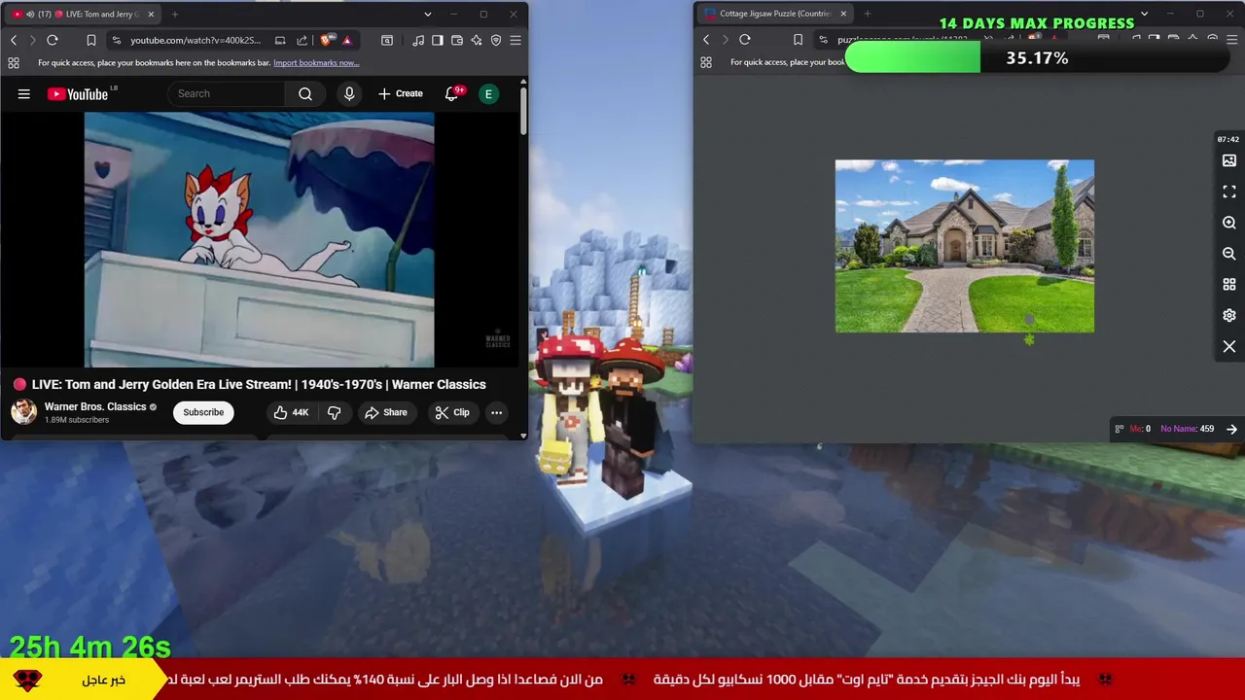Reload the YouTube page
Viewport: 1245px width, 700px height.
click(x=53, y=40)
